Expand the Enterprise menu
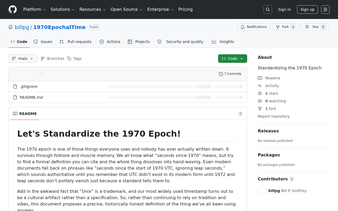338x211 pixels. (x=161, y=9)
